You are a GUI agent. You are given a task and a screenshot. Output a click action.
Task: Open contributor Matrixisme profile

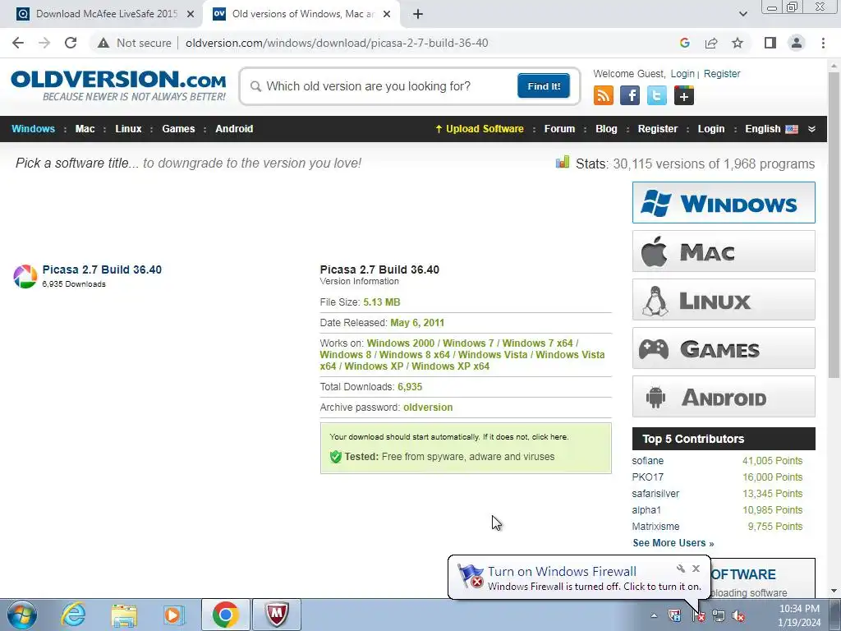tap(655, 527)
